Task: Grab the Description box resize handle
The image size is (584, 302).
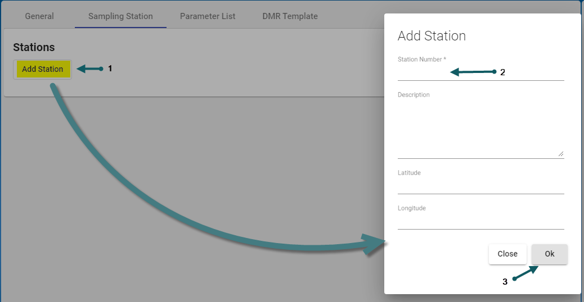Action: click(x=560, y=154)
